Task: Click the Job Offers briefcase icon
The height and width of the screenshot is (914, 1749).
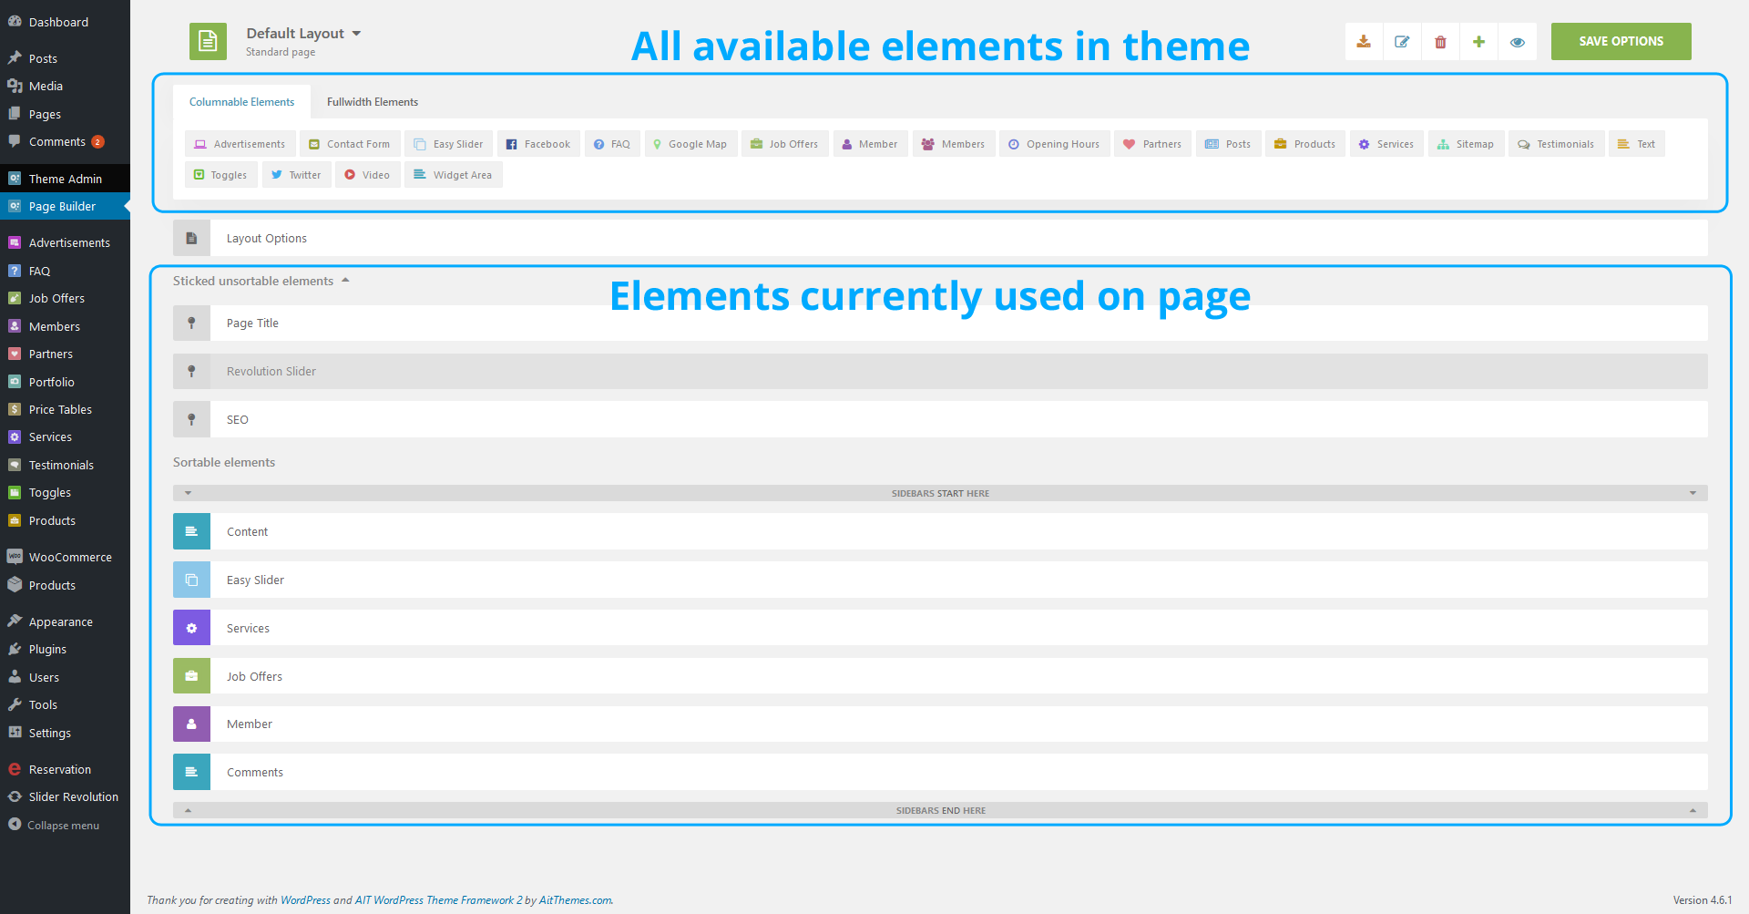Action: pyautogui.click(x=191, y=676)
